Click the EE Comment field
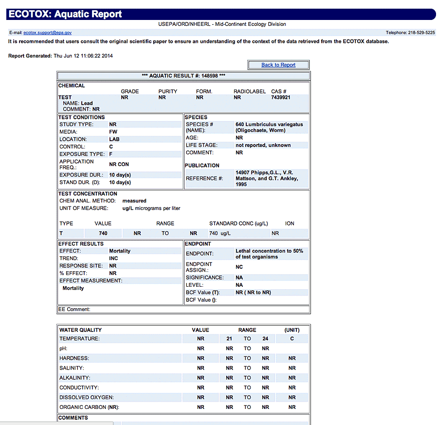This screenshot has width=438, height=425. click(183, 309)
